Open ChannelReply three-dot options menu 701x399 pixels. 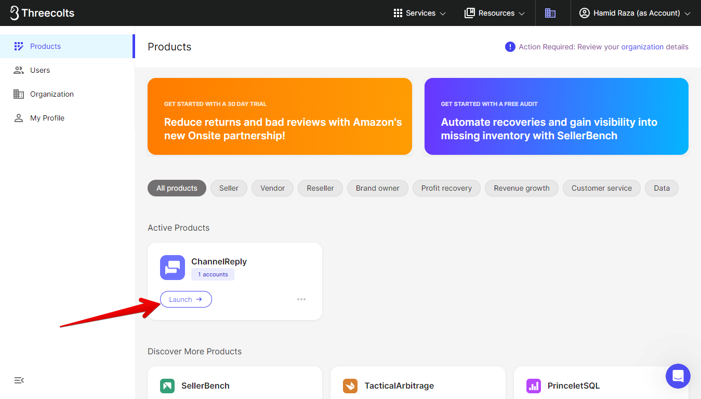pyautogui.click(x=301, y=299)
